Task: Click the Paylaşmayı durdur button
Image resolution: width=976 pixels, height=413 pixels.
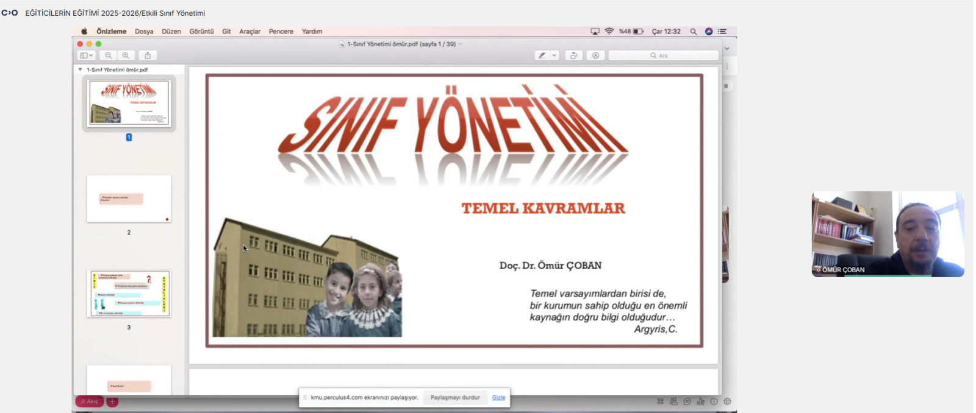Action: coord(455,398)
